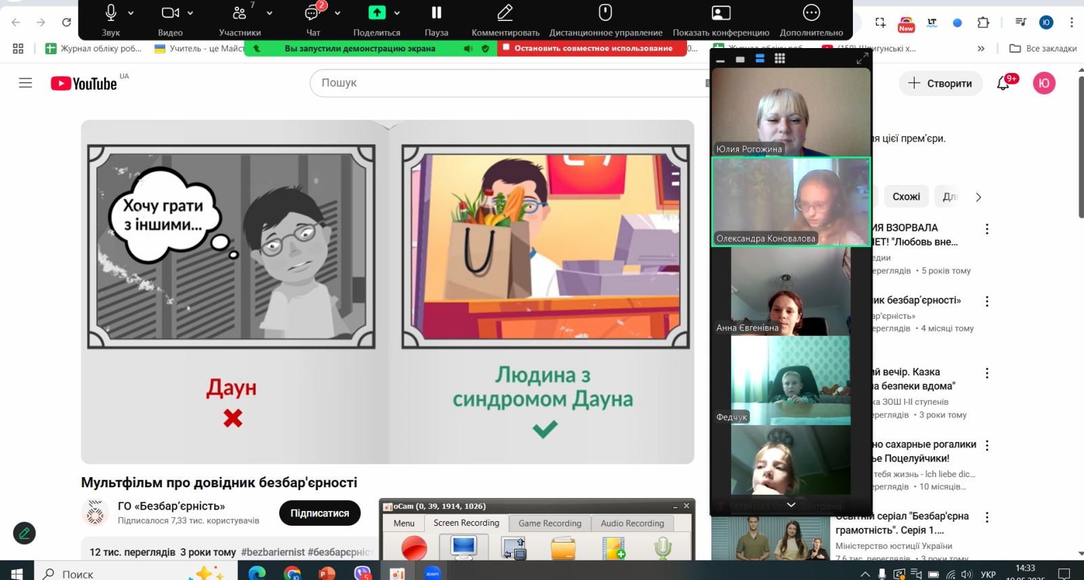Open the Журнал обліку bookmark
1084x580 pixels.
coord(93,48)
